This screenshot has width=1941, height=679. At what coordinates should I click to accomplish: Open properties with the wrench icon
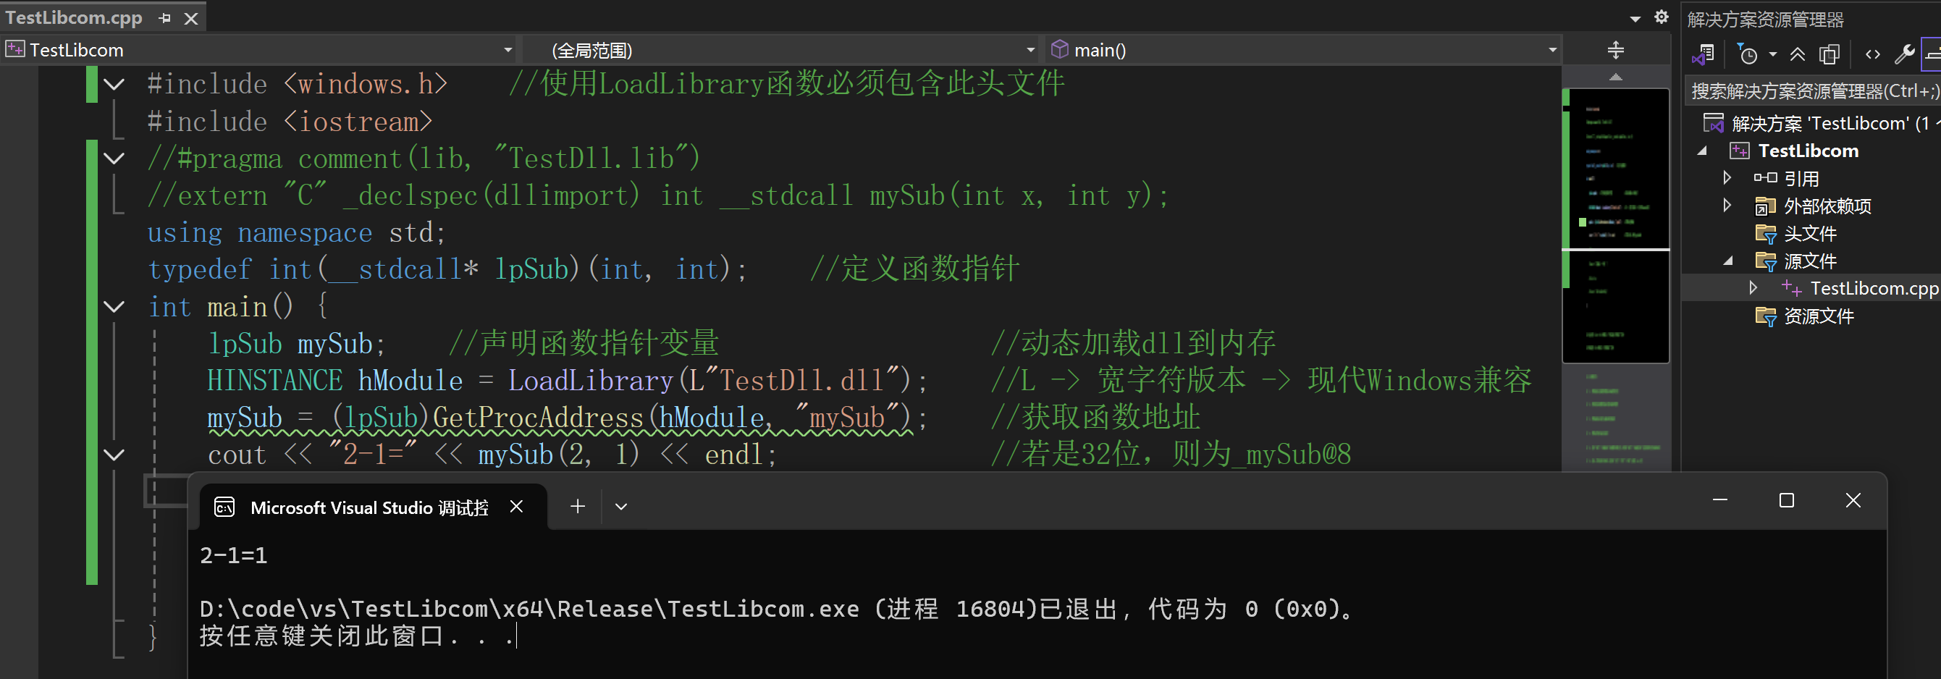point(1904,54)
